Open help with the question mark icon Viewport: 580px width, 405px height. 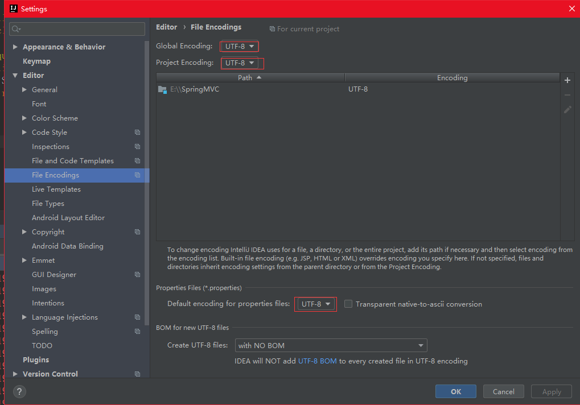point(19,392)
